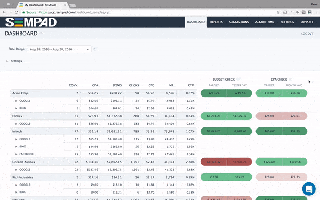The width and height of the screenshot is (320, 200).
Task: Expand FACEBOOK row under Initech
Action: (16, 154)
